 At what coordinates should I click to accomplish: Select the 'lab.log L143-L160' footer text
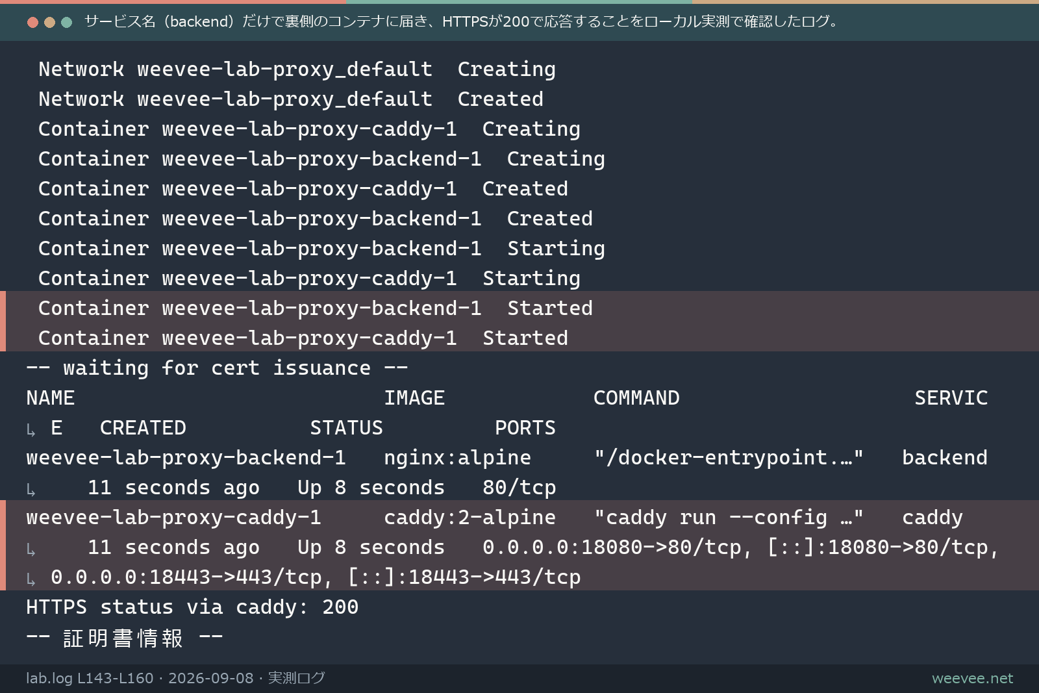pos(90,678)
